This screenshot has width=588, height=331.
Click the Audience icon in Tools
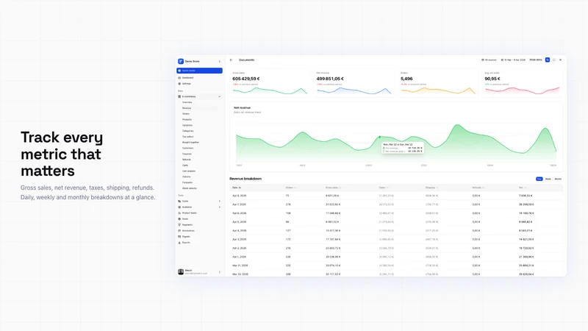coord(179,207)
